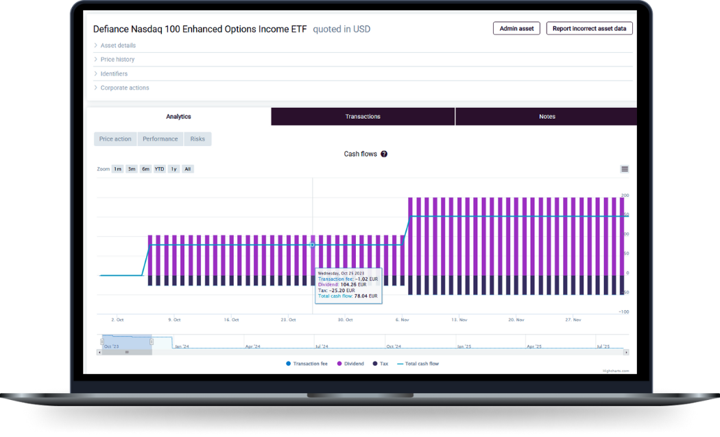Open the Notes tab
Viewport: 720px width, 437px height.
(547, 117)
